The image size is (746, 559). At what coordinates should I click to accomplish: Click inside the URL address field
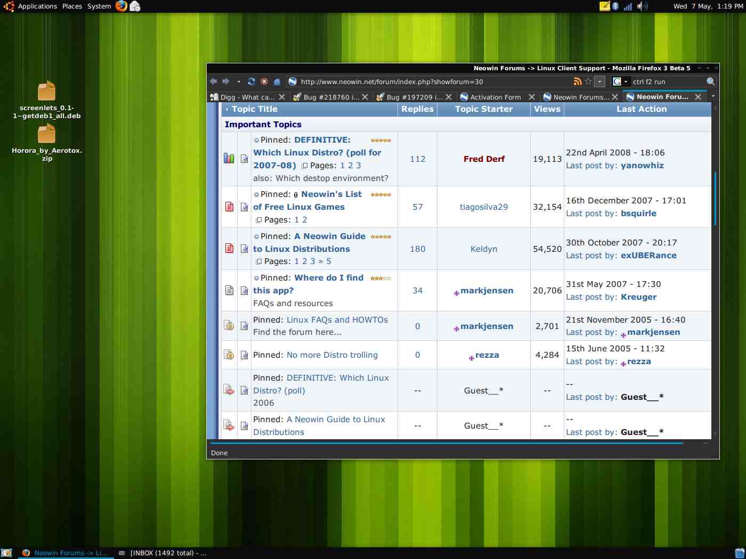[426, 81]
